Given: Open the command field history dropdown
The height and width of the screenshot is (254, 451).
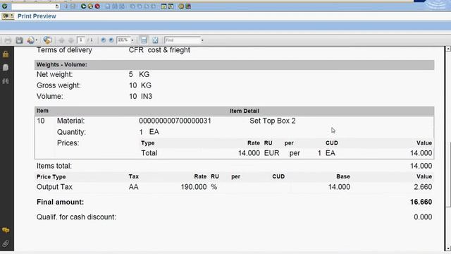Looking at the screenshot, I should point(57,6).
